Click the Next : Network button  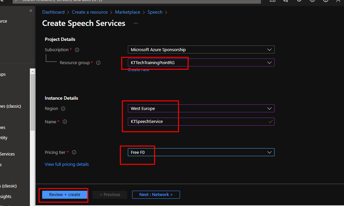(156, 195)
